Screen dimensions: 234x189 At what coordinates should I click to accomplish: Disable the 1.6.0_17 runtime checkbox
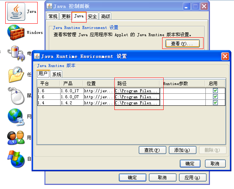point(215,90)
